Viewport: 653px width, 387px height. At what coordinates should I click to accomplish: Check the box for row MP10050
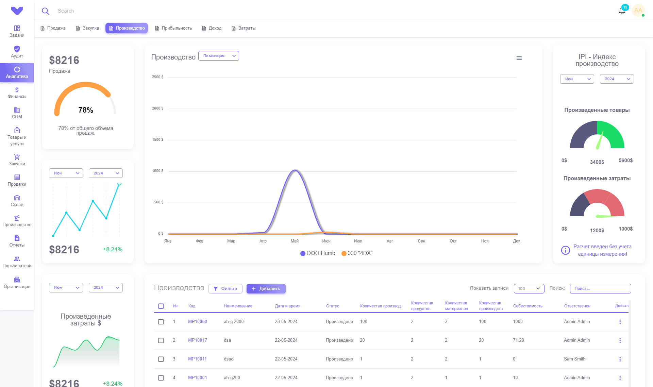pos(161,322)
